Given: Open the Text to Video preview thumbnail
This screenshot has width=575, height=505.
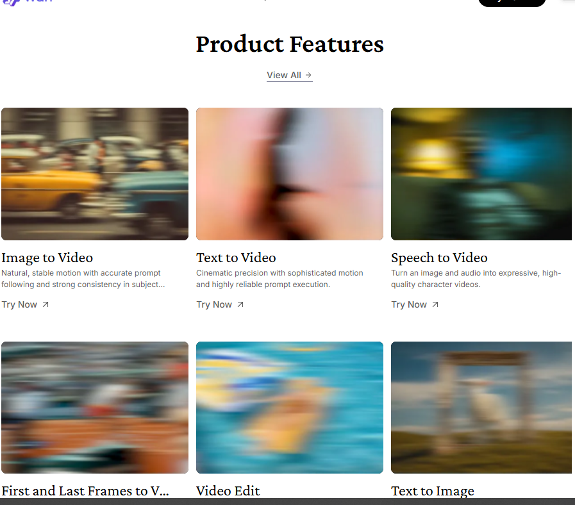Looking at the screenshot, I should pyautogui.click(x=290, y=174).
